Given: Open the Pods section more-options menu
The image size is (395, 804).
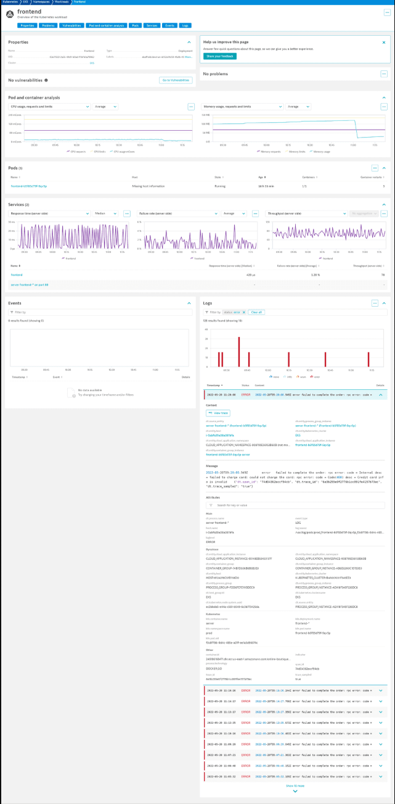Looking at the screenshot, I should 375,168.
